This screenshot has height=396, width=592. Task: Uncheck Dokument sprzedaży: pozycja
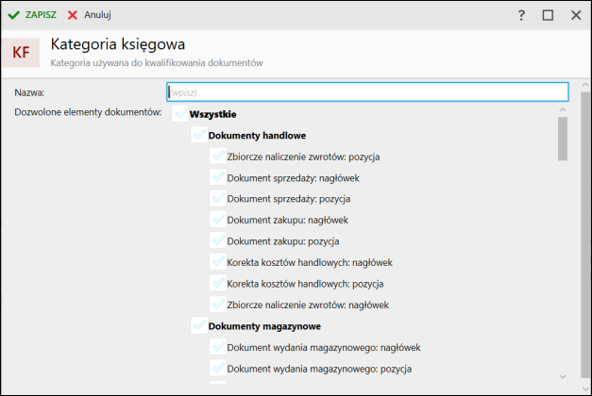(218, 199)
